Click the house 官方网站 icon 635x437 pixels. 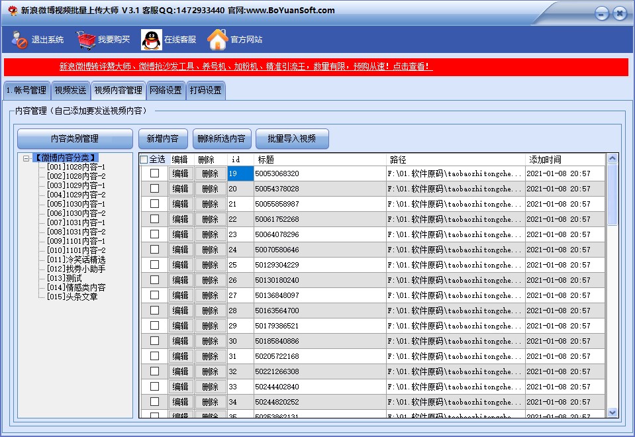pos(217,40)
